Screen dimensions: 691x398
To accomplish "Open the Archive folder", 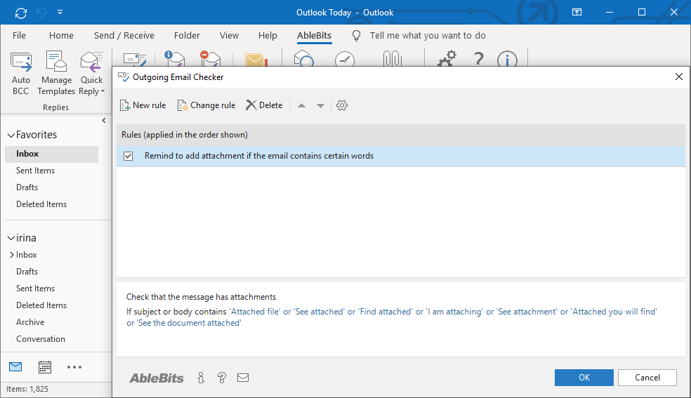I will pos(30,321).
